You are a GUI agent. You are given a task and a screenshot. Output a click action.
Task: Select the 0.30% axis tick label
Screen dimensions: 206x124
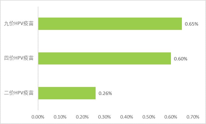click(x=105, y=117)
